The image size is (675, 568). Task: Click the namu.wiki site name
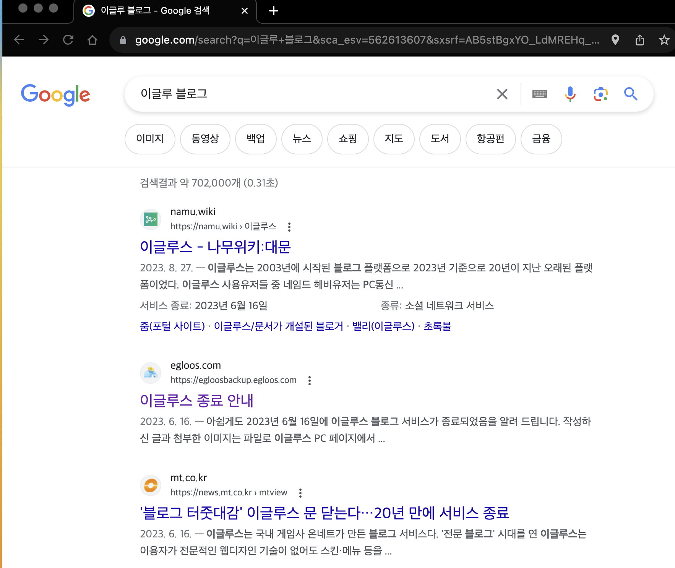pyautogui.click(x=193, y=212)
